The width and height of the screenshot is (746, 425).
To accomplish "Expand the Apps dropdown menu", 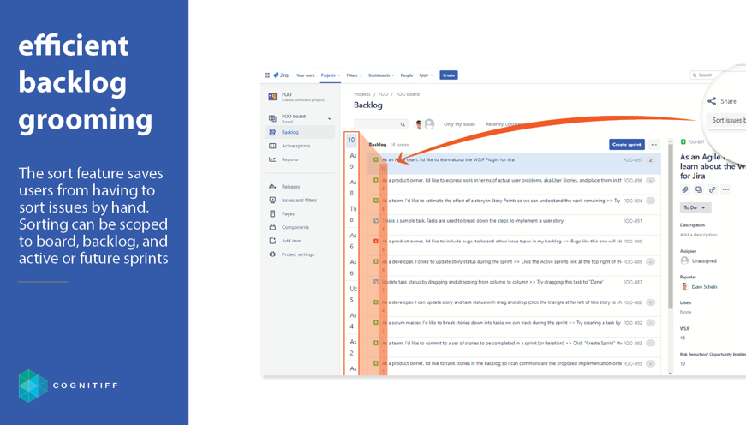I will 426,75.
